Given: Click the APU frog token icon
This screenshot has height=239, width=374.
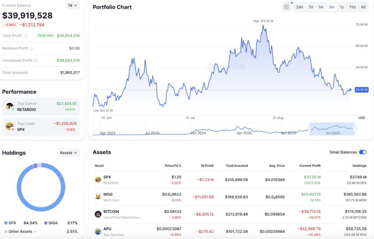Looking at the screenshot, I should tap(98, 231).
